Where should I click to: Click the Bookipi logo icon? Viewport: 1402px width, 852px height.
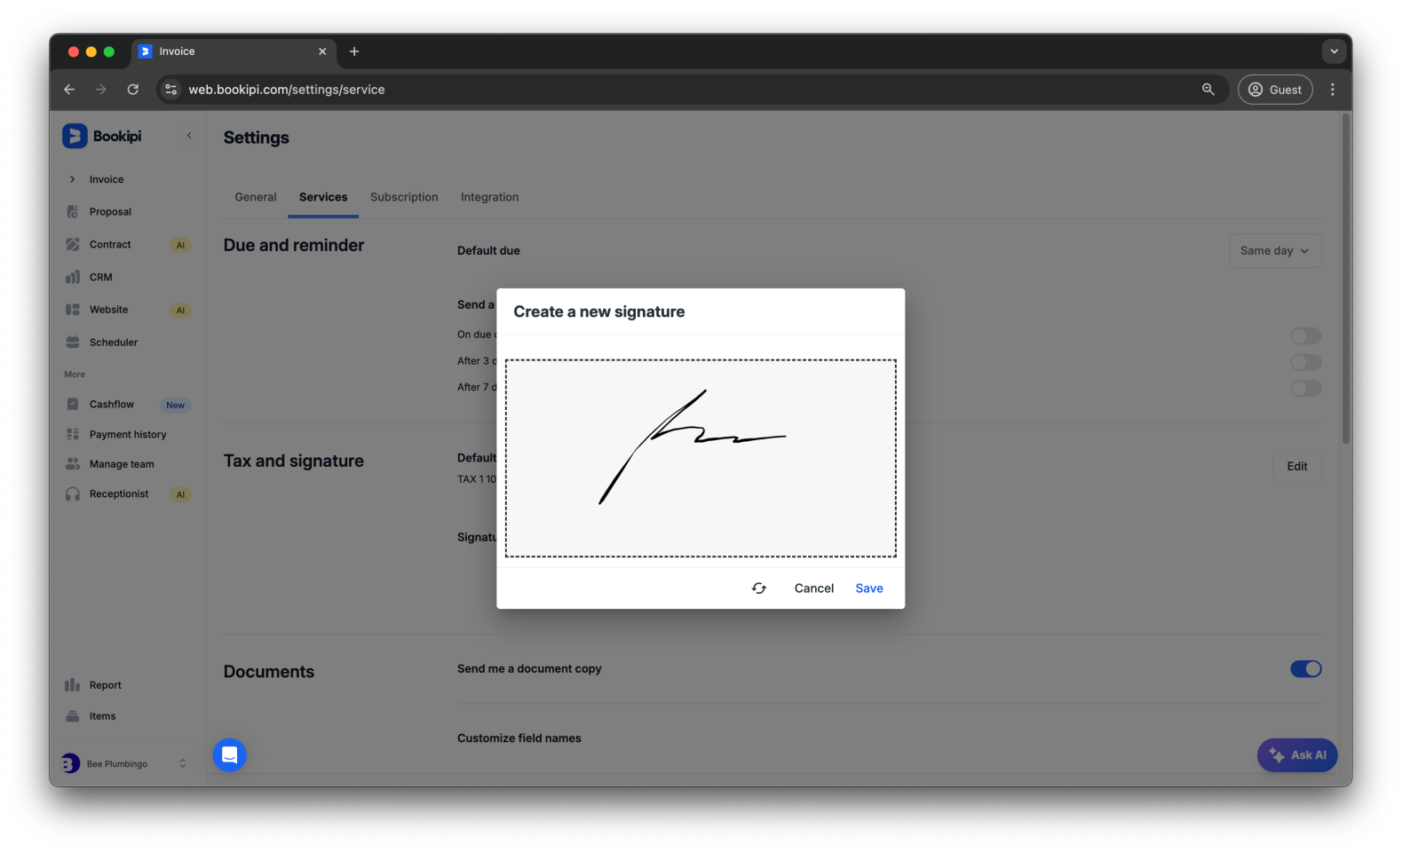[75, 136]
